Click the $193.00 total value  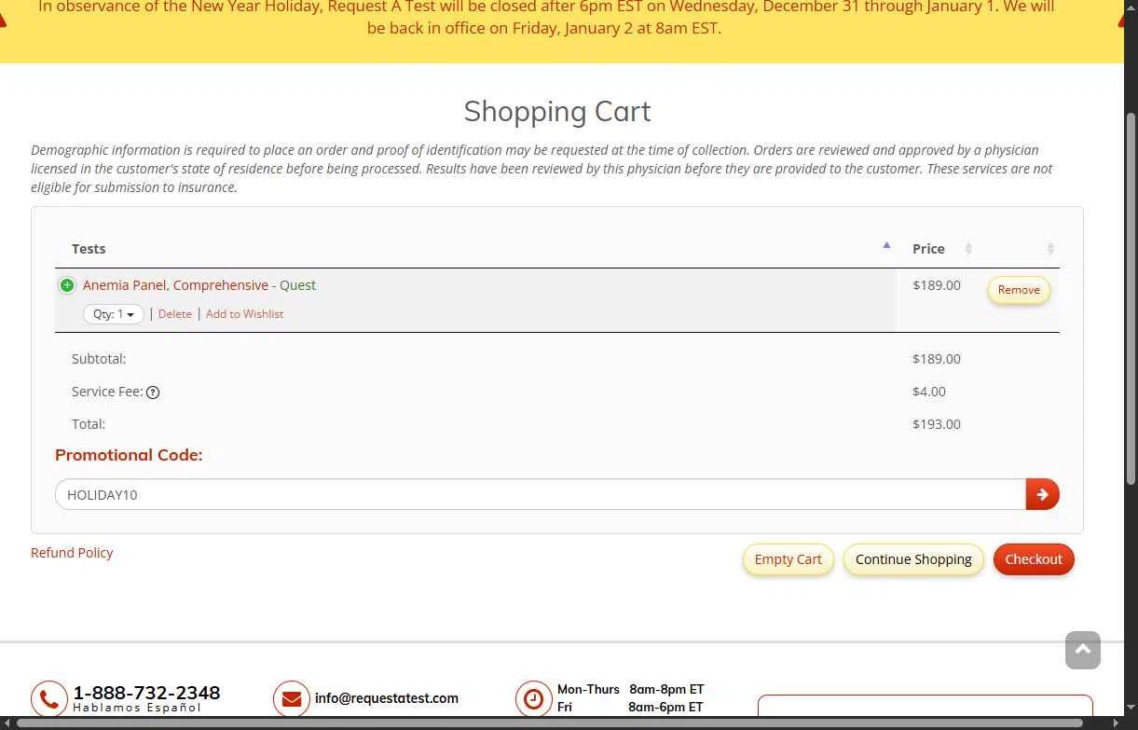pyautogui.click(x=937, y=424)
